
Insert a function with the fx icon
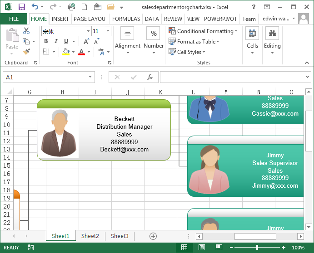(150, 77)
